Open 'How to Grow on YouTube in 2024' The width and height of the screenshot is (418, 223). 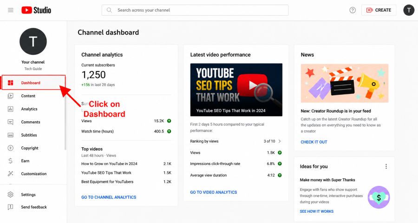pyautogui.click(x=109, y=164)
